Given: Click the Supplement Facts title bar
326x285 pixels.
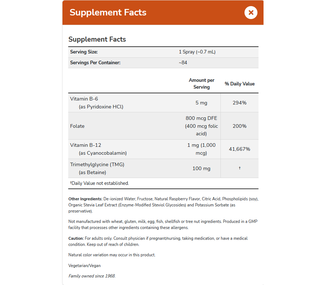Looking at the screenshot, I should coord(108,12).
